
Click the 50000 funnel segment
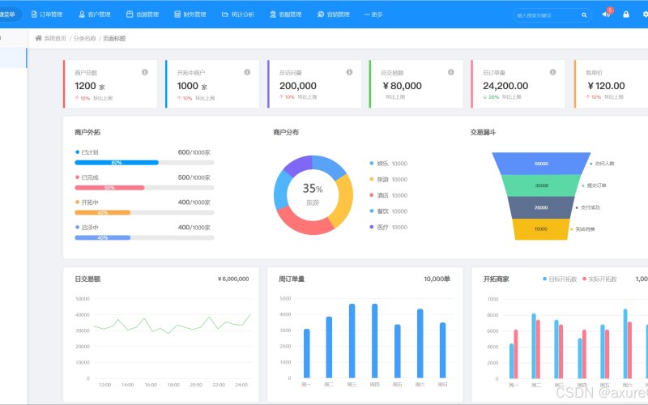point(541,164)
